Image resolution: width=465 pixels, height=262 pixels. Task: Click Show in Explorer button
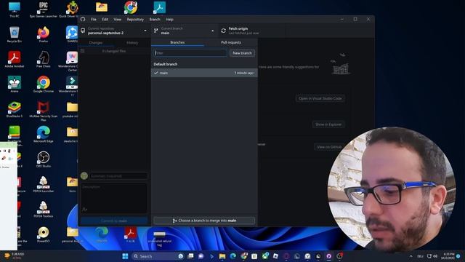pos(328,124)
